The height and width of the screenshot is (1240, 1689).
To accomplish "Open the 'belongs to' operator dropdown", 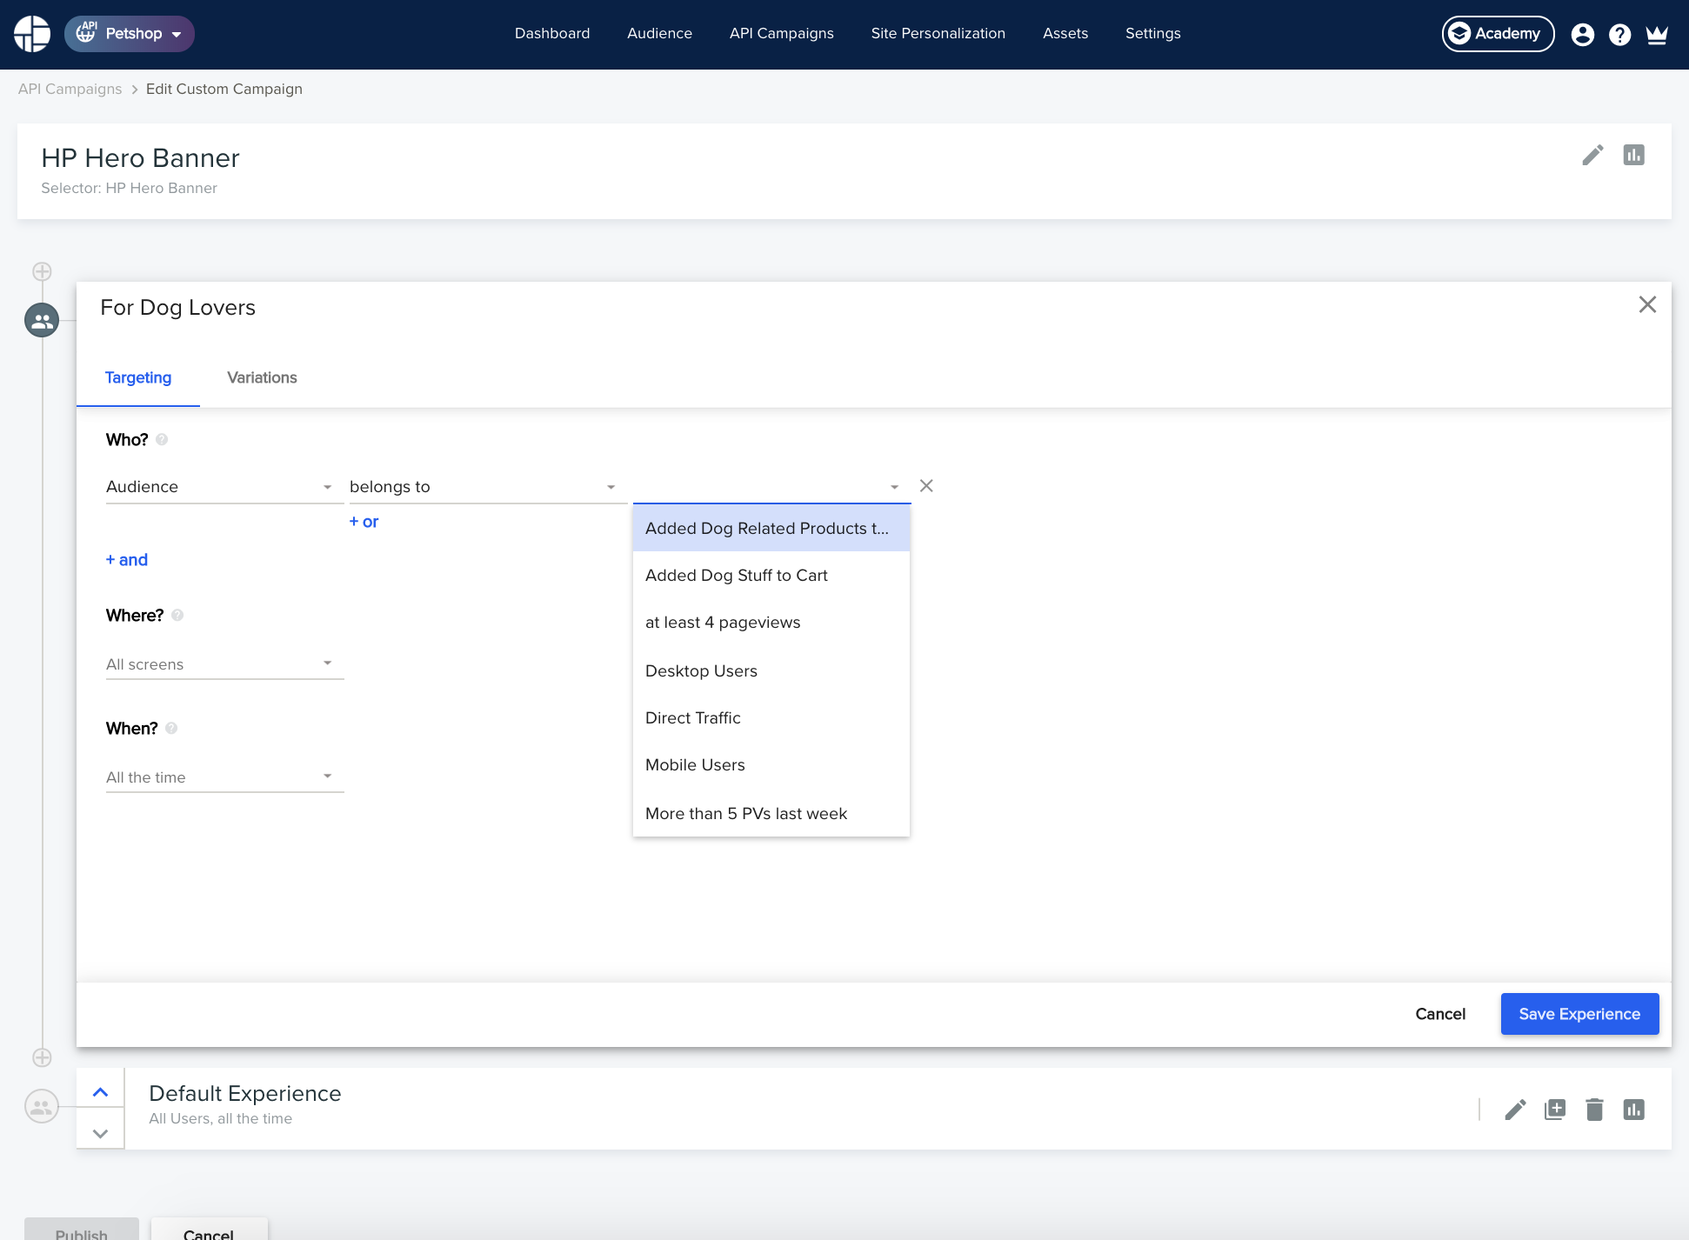I will pyautogui.click(x=487, y=487).
